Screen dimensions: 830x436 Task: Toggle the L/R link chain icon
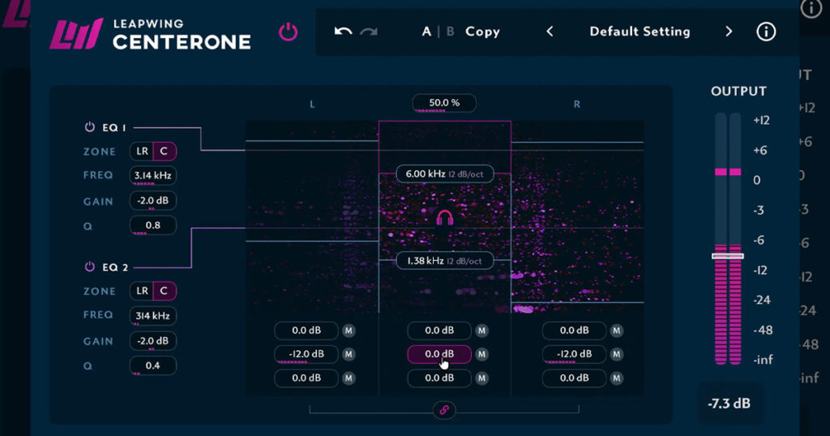click(444, 409)
